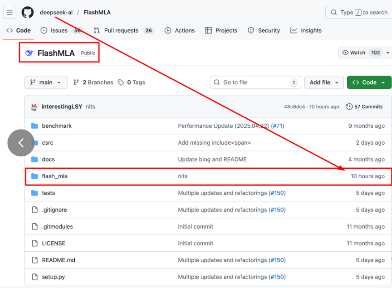Screen dimensions: 392x288
Task: Expand the Add file dropdown
Action: (x=324, y=83)
